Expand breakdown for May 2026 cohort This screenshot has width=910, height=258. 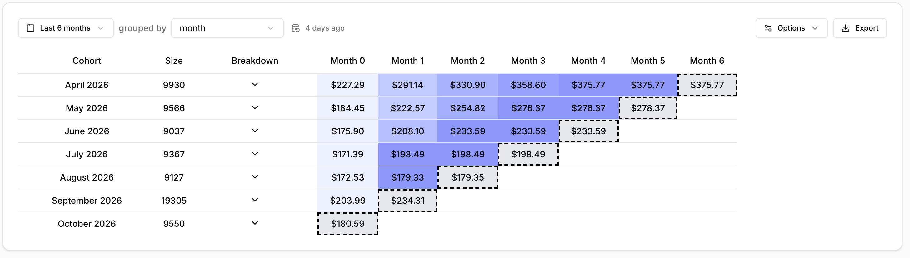click(x=255, y=108)
